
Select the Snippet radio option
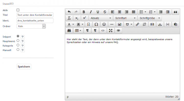[x=18, y=36]
